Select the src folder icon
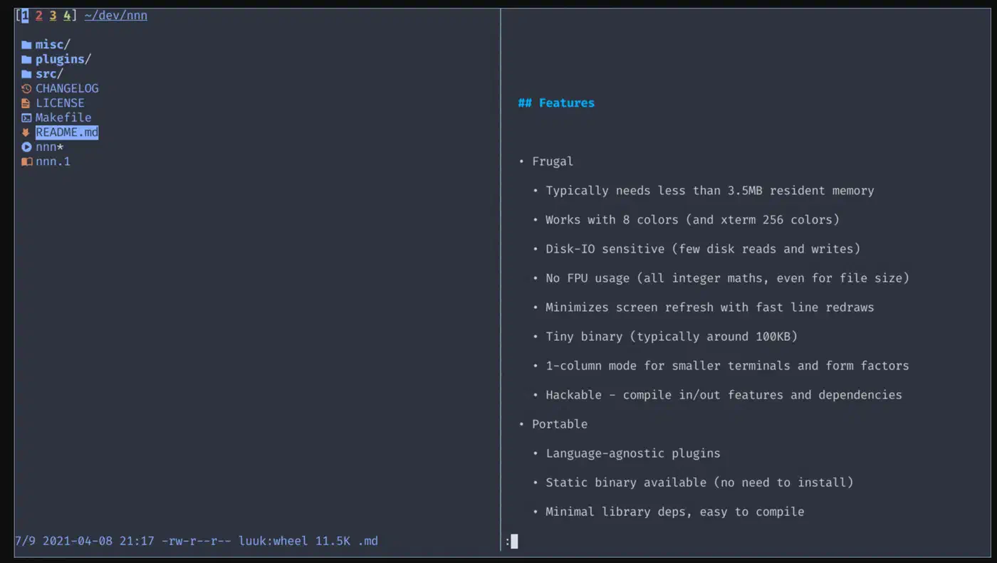997x563 pixels. (x=26, y=74)
